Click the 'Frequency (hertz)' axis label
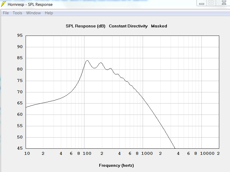230x172 pixels. pyautogui.click(x=116, y=166)
